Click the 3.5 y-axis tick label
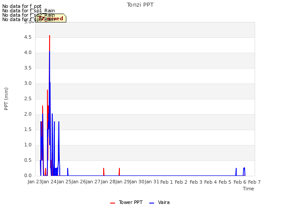 coord(28,68)
